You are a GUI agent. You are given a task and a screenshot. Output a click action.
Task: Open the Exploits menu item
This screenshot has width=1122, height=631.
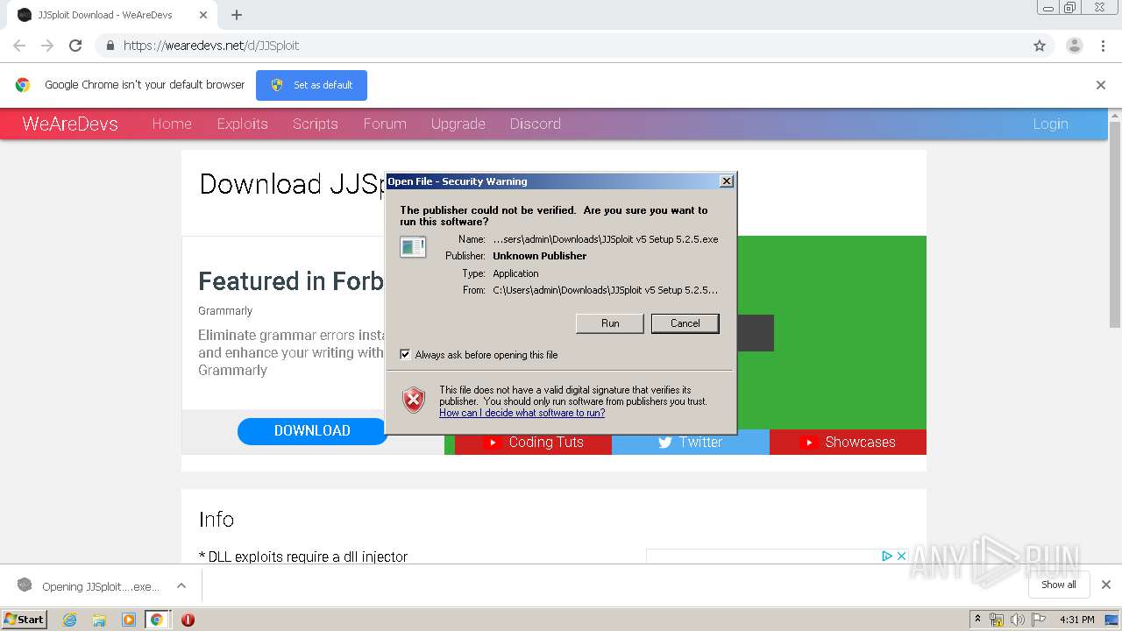pyautogui.click(x=243, y=124)
